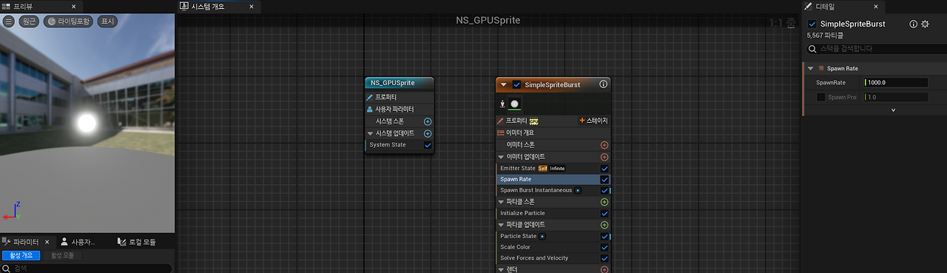Add module to 시스템 업데이트 with plus icon
The image size is (947, 273).
[428, 133]
